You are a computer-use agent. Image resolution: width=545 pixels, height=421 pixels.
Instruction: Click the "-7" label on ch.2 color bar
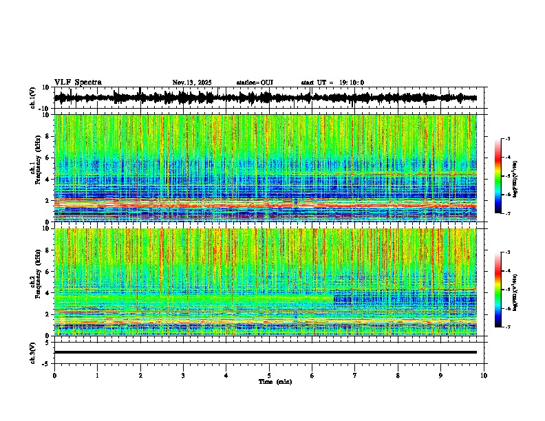pyautogui.click(x=507, y=327)
